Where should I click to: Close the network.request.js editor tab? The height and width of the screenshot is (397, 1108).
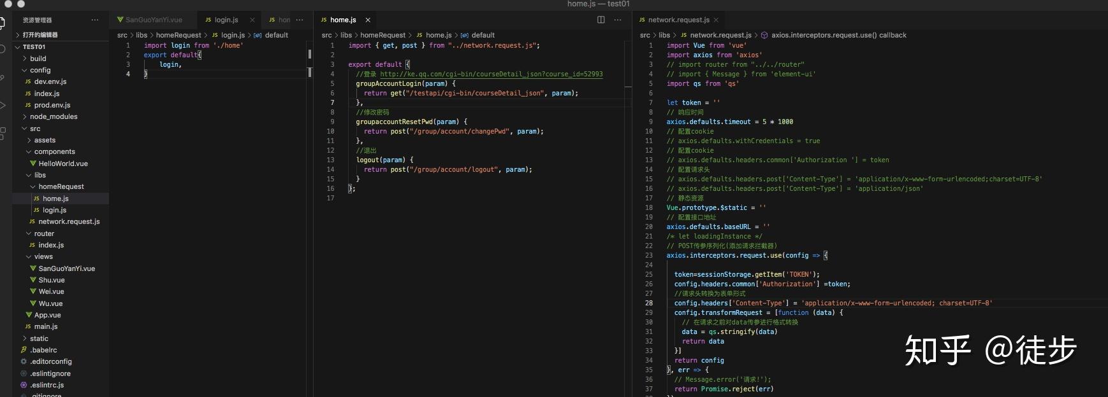716,20
